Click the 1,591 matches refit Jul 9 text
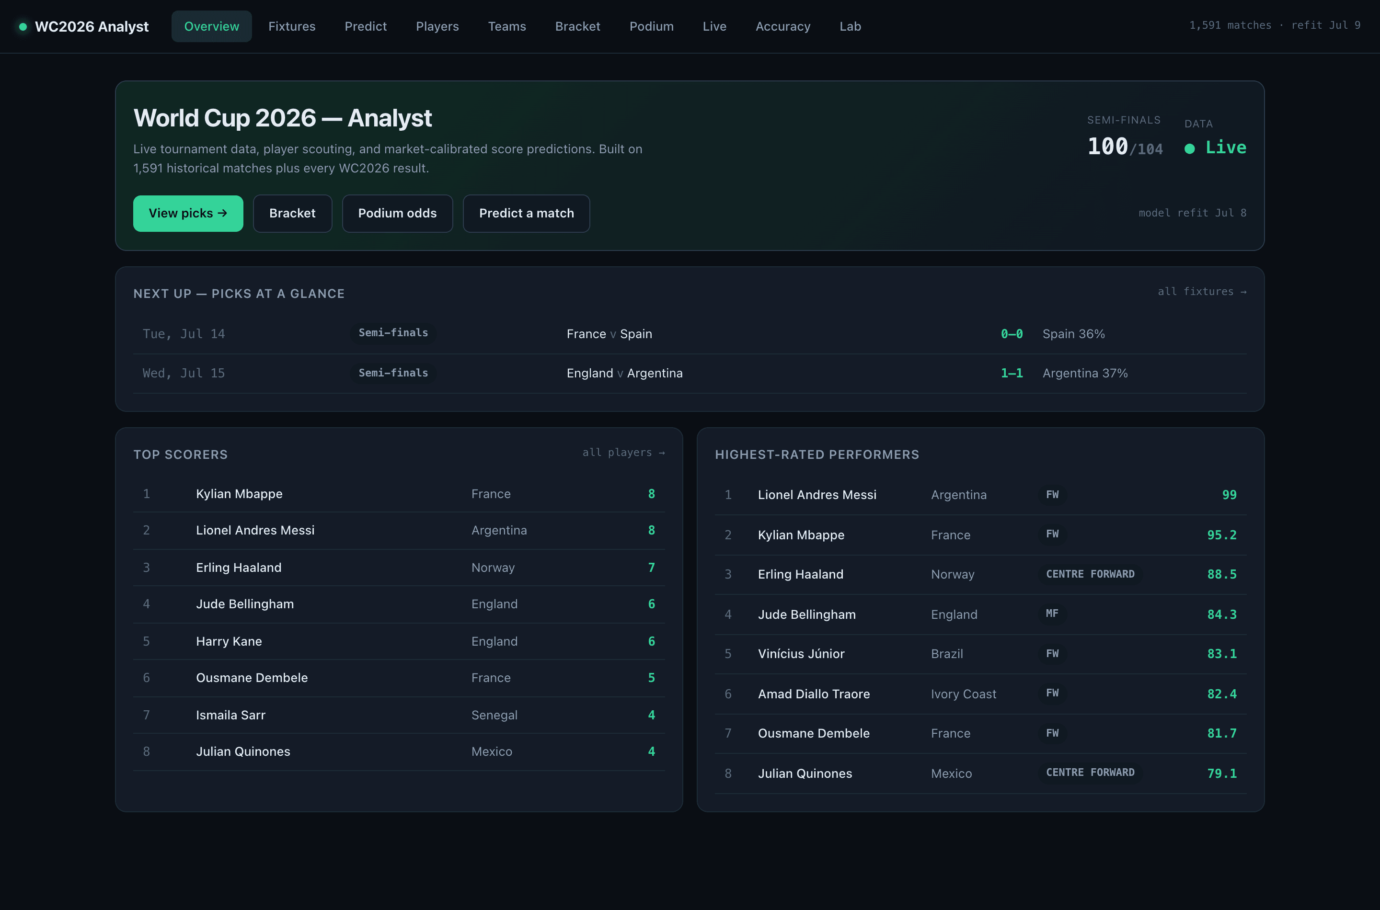This screenshot has width=1380, height=910. [1274, 25]
